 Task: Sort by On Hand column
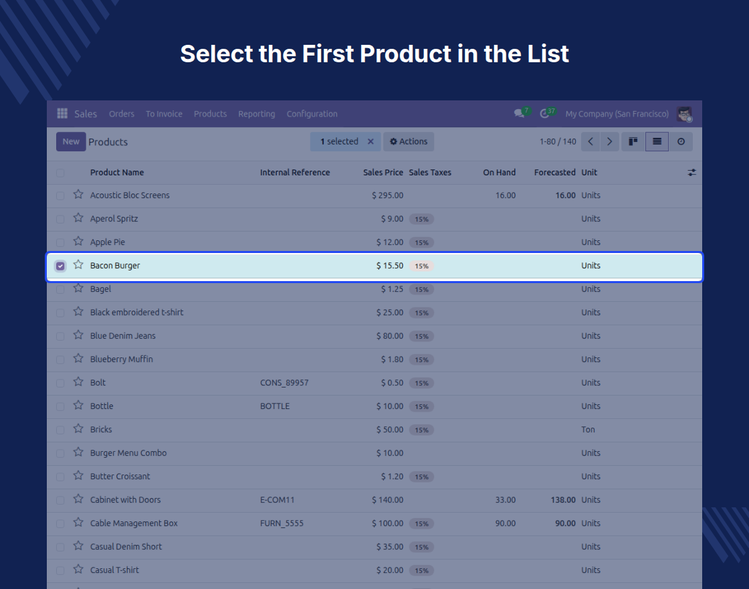click(499, 173)
